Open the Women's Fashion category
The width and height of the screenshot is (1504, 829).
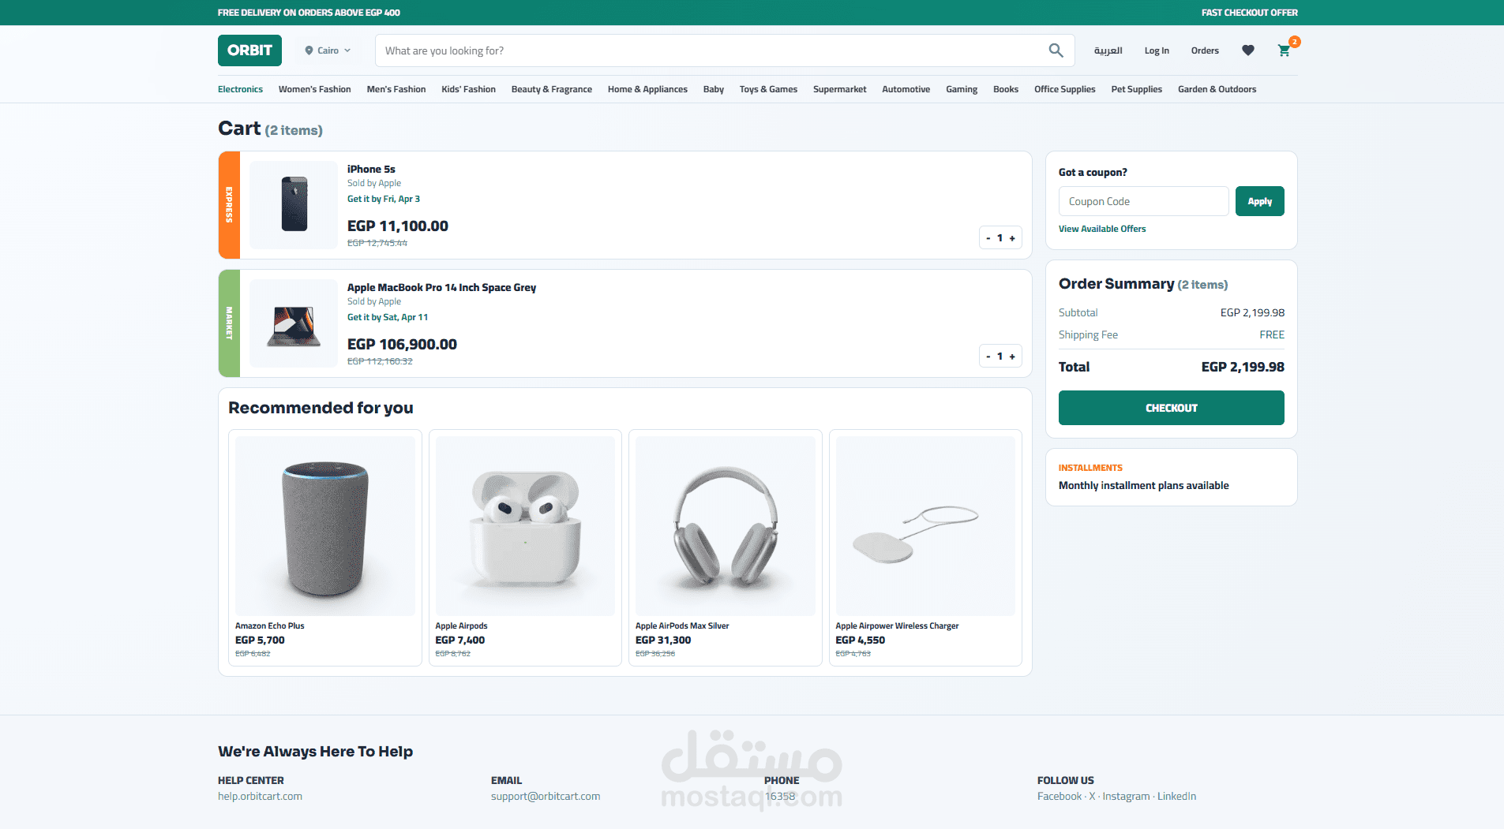click(314, 89)
